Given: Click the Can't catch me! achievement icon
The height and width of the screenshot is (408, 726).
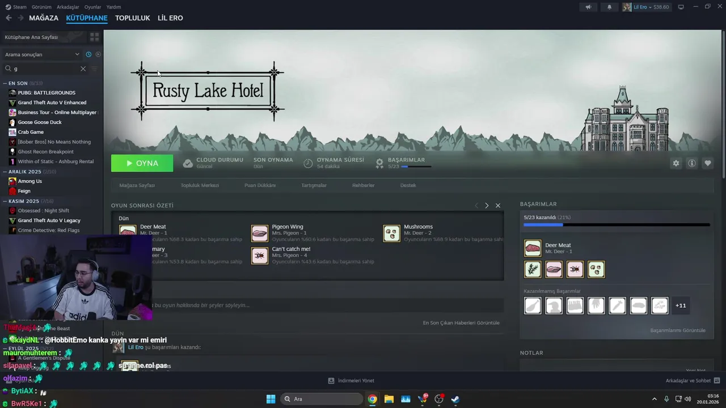Looking at the screenshot, I should pyautogui.click(x=259, y=256).
